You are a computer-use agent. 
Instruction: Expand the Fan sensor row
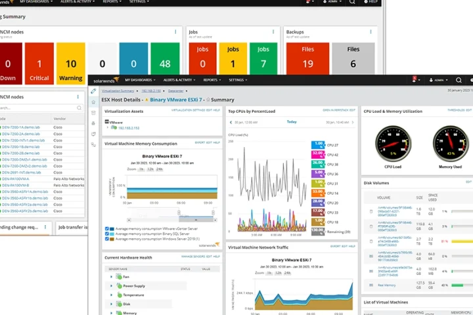click(x=112, y=277)
